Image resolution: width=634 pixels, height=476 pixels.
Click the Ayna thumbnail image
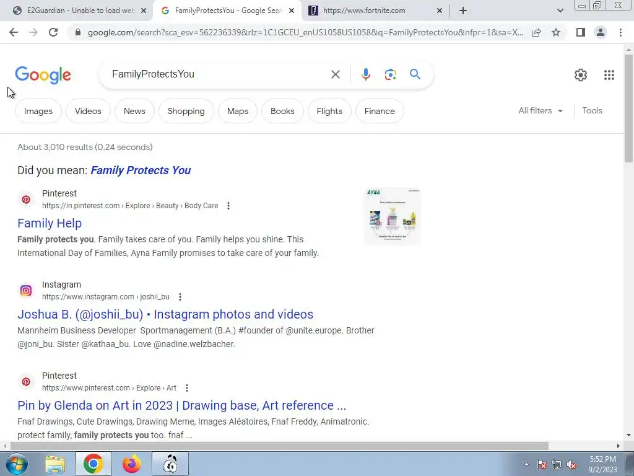(392, 216)
